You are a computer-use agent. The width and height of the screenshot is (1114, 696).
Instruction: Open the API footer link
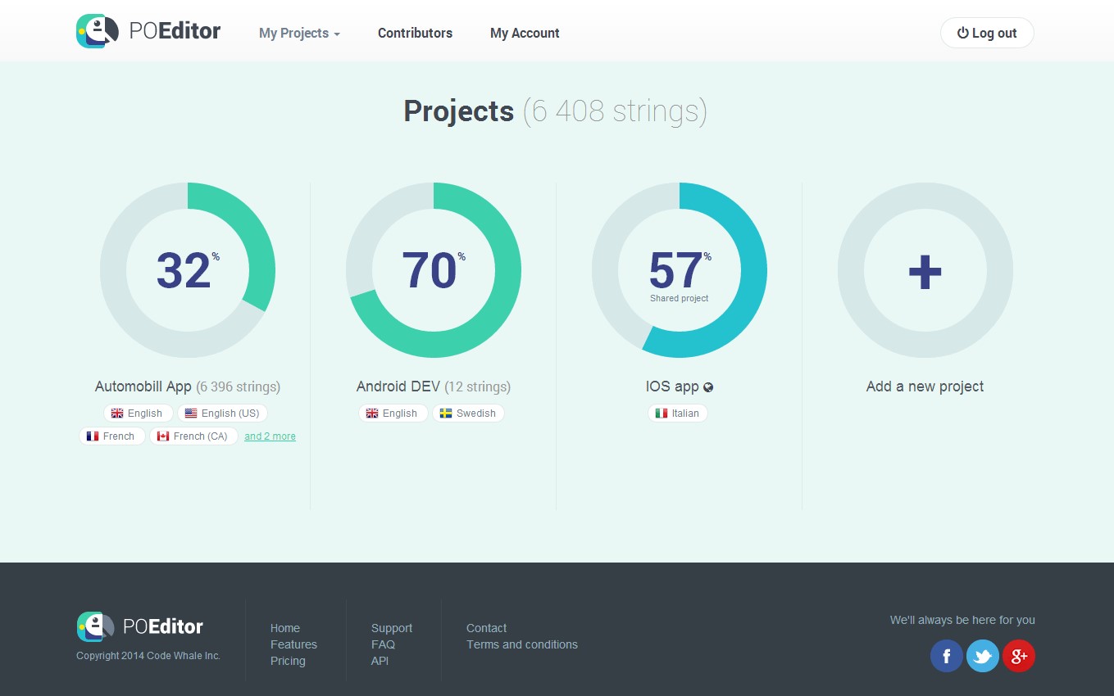pos(380,661)
